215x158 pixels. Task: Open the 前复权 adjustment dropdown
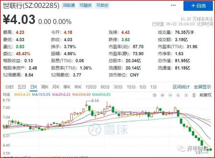(x=205, y=95)
